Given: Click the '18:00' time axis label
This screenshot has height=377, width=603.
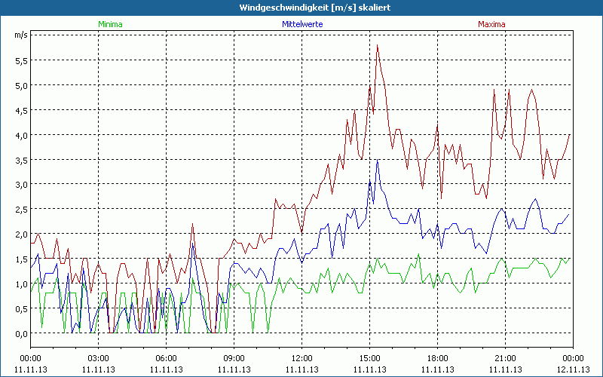Looking at the screenshot, I should [438, 359].
